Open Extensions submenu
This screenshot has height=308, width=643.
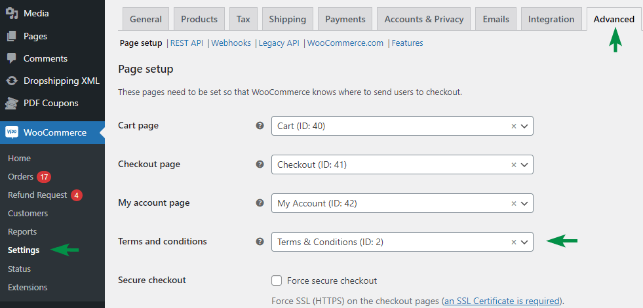coord(28,288)
